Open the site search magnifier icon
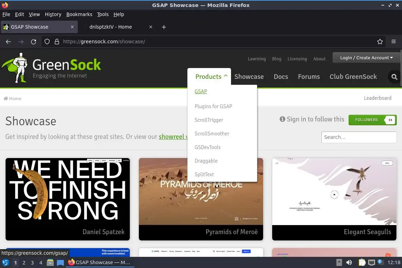Screen dimensions: 402x268 [x=394, y=77]
